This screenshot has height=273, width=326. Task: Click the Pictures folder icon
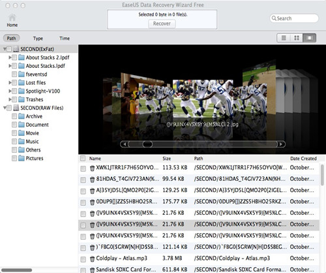pos(22,158)
